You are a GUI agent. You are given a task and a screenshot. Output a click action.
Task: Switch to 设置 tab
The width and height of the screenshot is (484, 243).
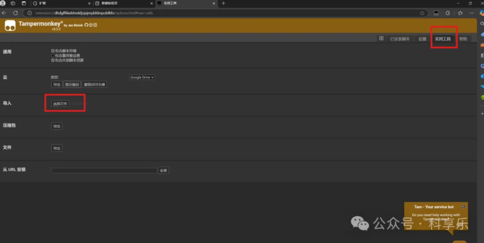422,39
